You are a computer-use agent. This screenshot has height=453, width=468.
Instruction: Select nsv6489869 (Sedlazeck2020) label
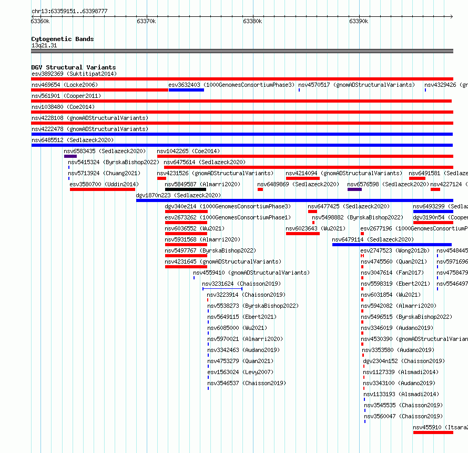tap(298, 184)
